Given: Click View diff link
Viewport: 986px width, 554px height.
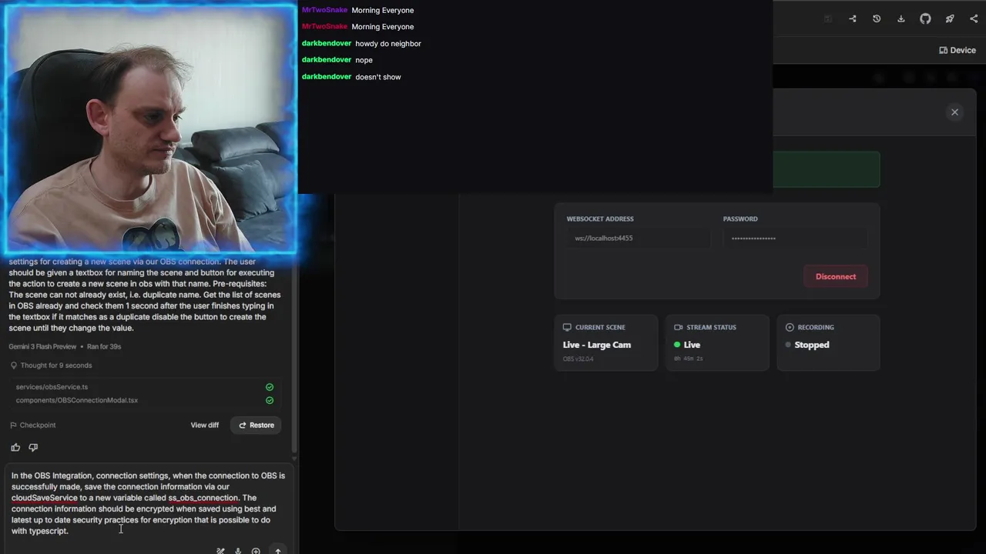Looking at the screenshot, I should (205, 425).
